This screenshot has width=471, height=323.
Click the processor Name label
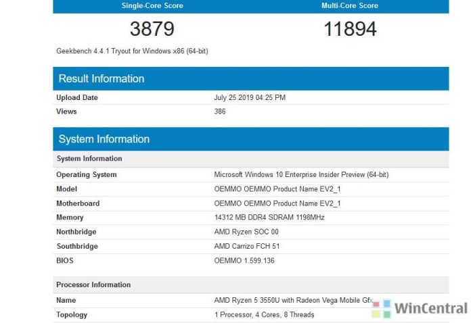66,300
